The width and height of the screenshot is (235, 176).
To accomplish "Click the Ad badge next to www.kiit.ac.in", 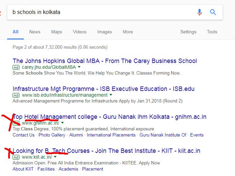I will (16, 157).
